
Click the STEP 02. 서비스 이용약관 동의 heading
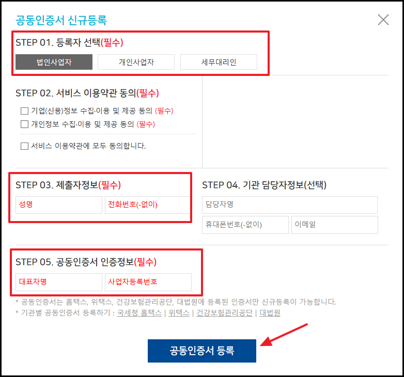point(87,93)
